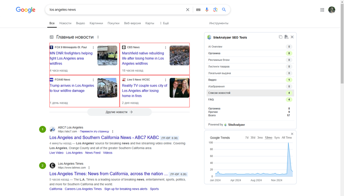This screenshot has height=196, width=344.
Task: Click the Другие новости button
Action: click(x=119, y=112)
